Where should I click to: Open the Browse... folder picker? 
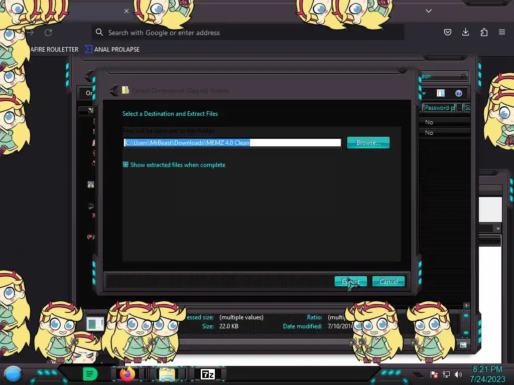368,143
